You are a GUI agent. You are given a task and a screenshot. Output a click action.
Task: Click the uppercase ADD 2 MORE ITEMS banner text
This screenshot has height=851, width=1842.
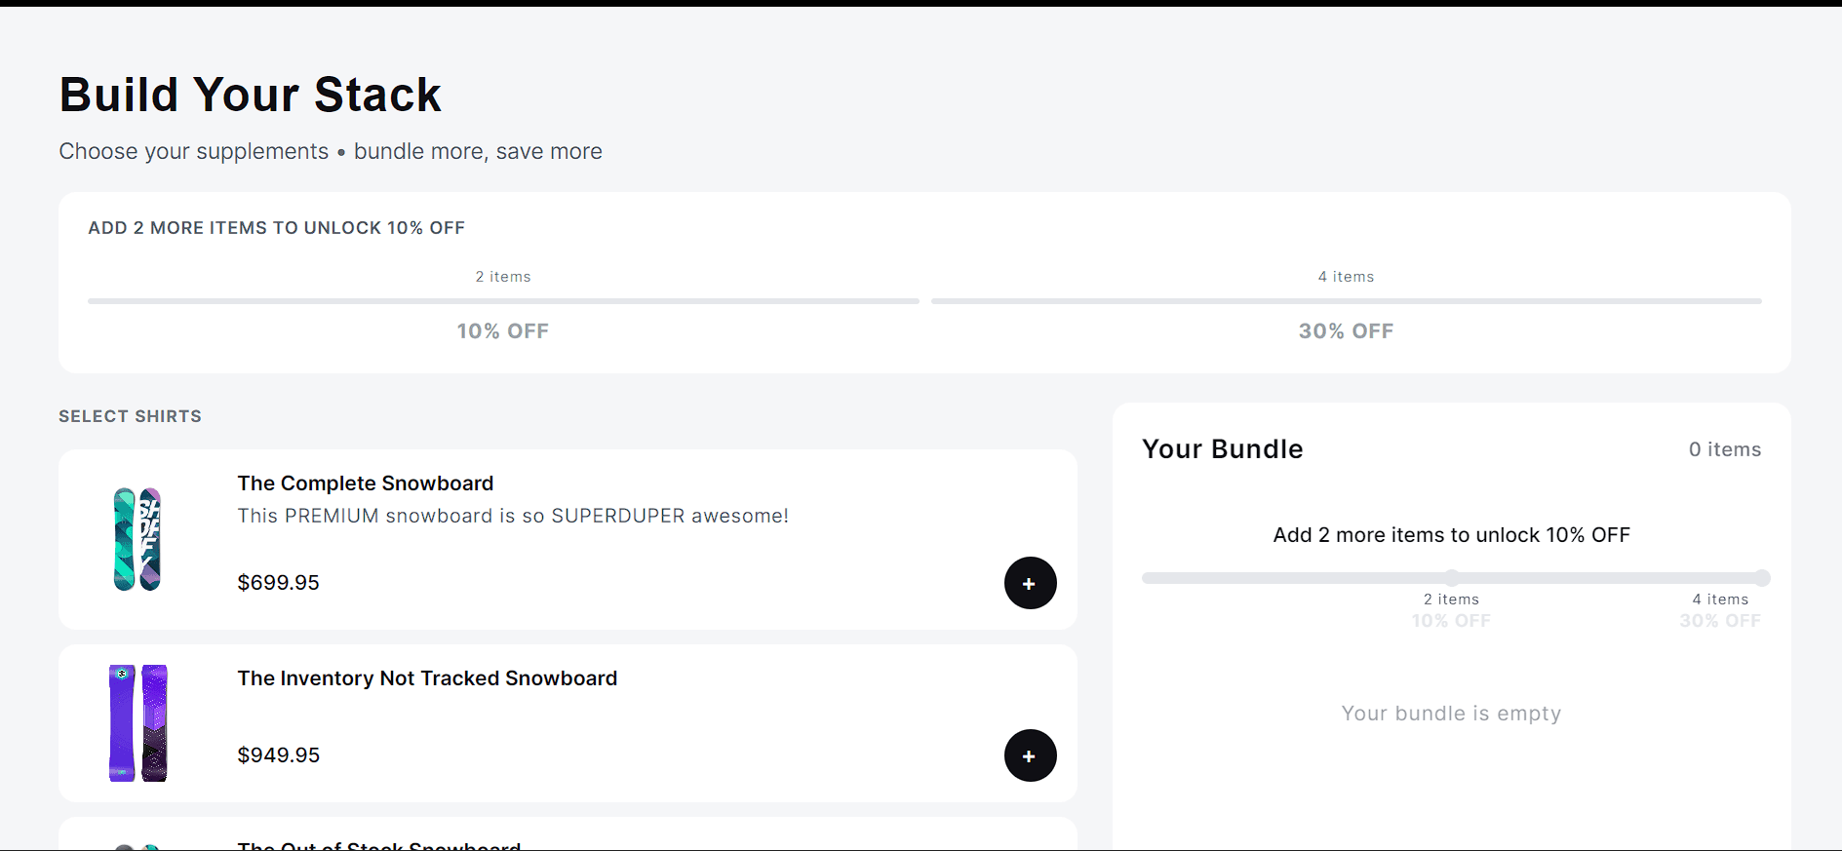(x=276, y=228)
